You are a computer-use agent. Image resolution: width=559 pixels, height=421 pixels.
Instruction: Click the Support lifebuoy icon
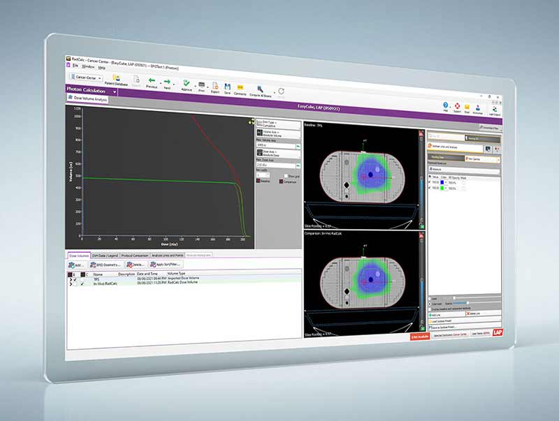pos(457,108)
